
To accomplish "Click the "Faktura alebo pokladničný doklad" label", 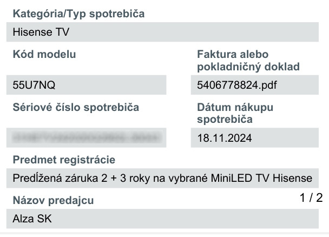I will click(x=248, y=60).
